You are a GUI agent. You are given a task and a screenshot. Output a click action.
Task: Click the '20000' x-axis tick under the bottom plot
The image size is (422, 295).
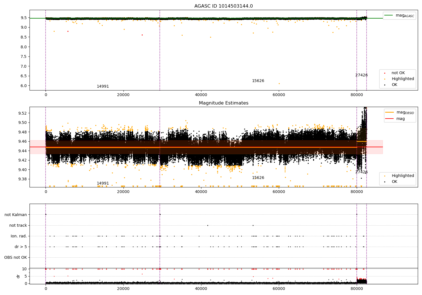123,289
